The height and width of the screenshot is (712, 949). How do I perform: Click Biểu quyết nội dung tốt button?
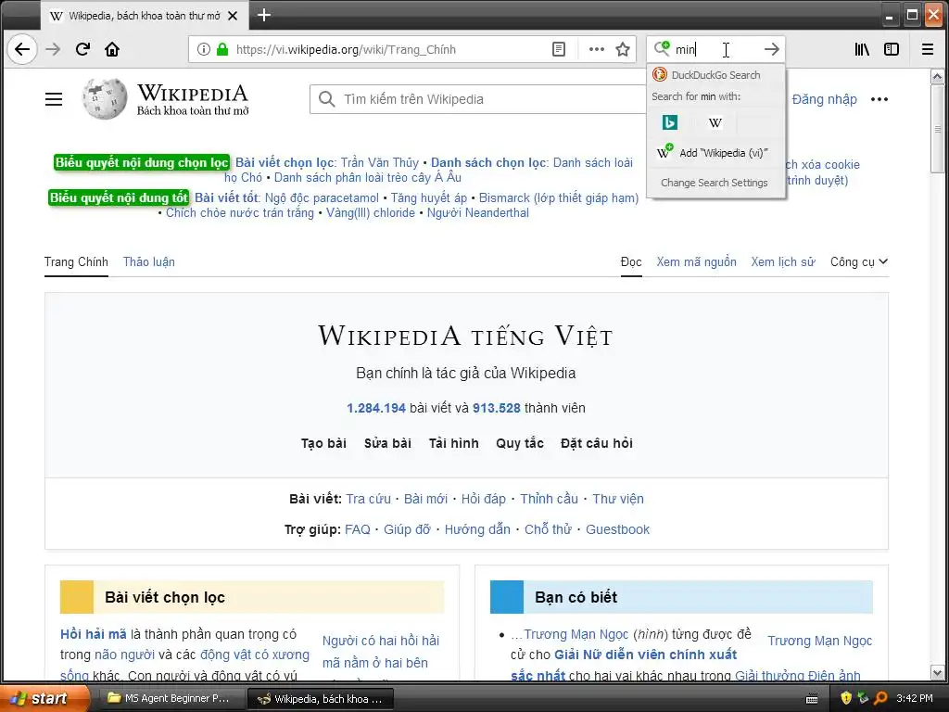tap(119, 197)
